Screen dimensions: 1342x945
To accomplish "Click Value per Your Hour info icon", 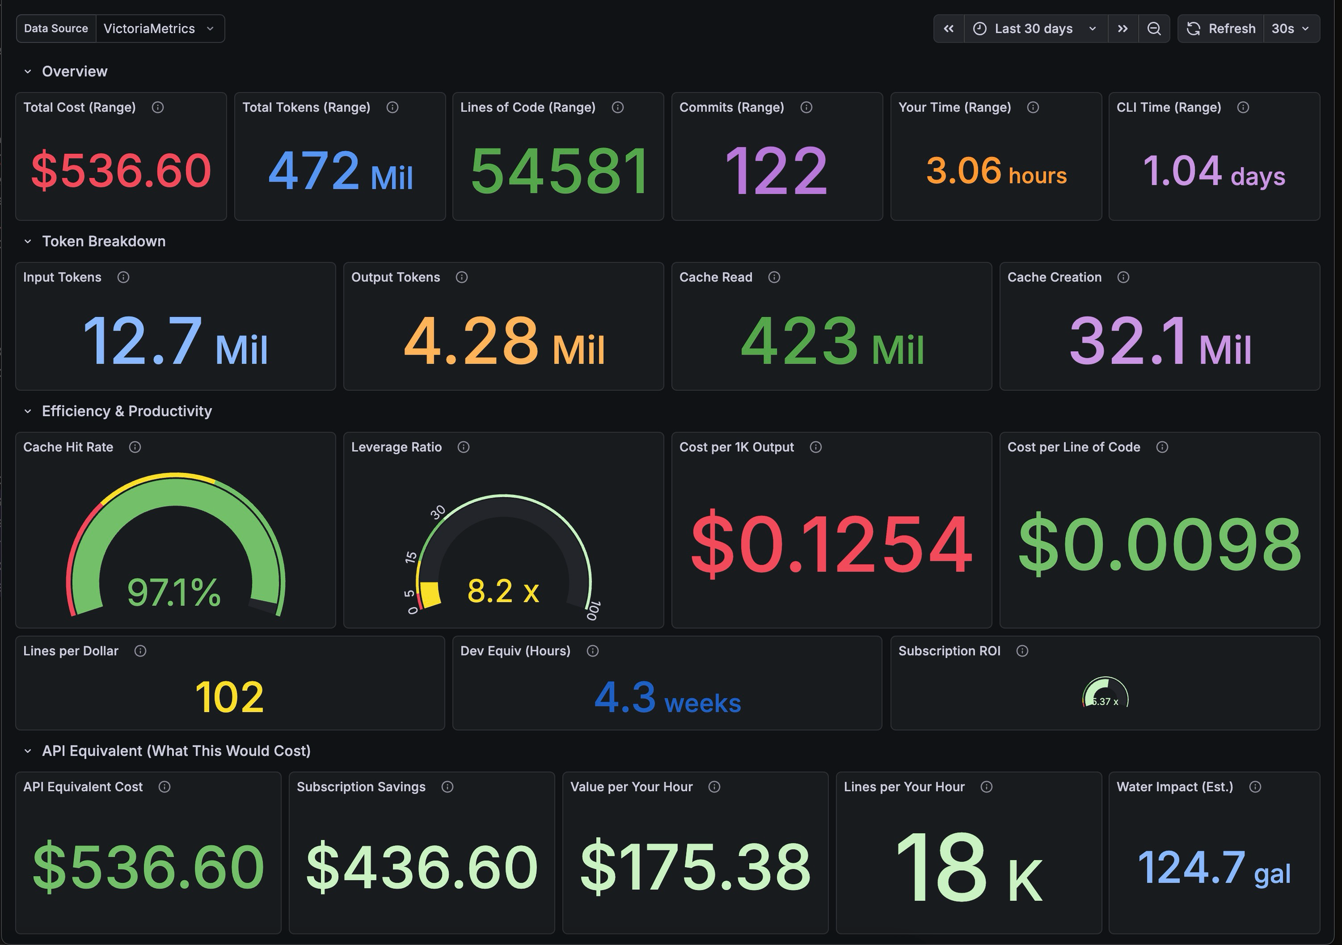I will point(714,787).
